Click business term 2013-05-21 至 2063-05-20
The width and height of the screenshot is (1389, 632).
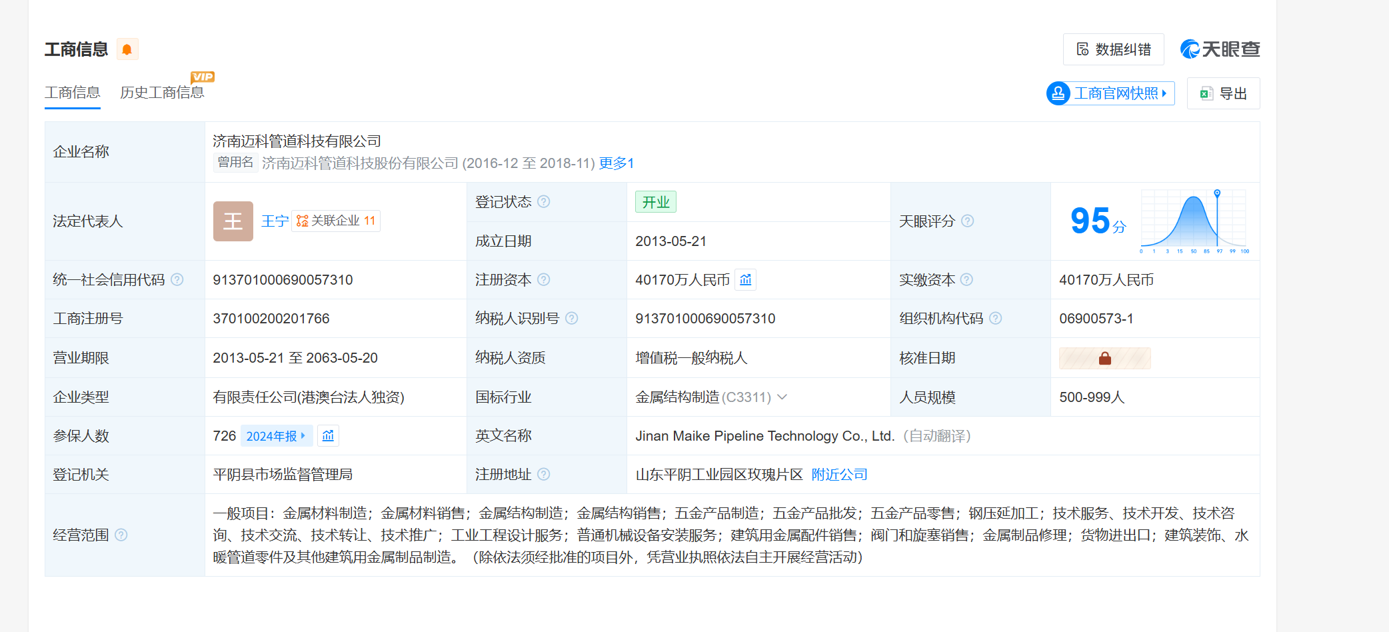(295, 358)
